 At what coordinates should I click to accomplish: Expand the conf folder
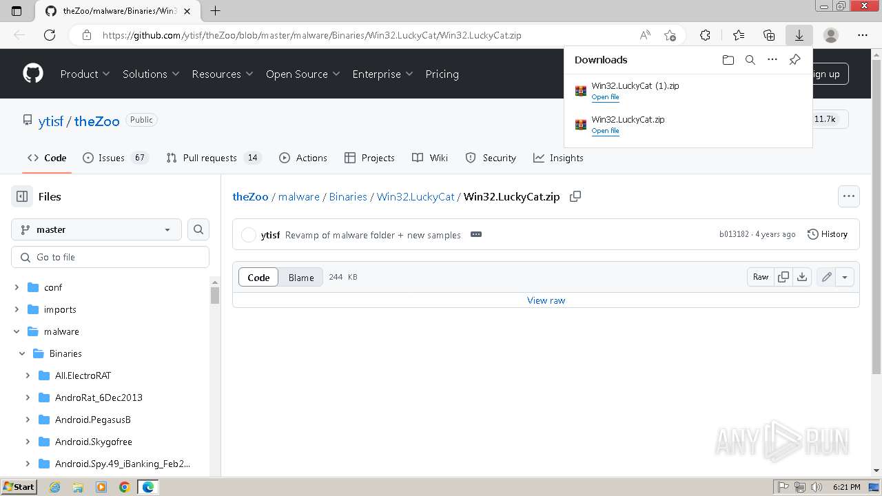[x=17, y=287]
